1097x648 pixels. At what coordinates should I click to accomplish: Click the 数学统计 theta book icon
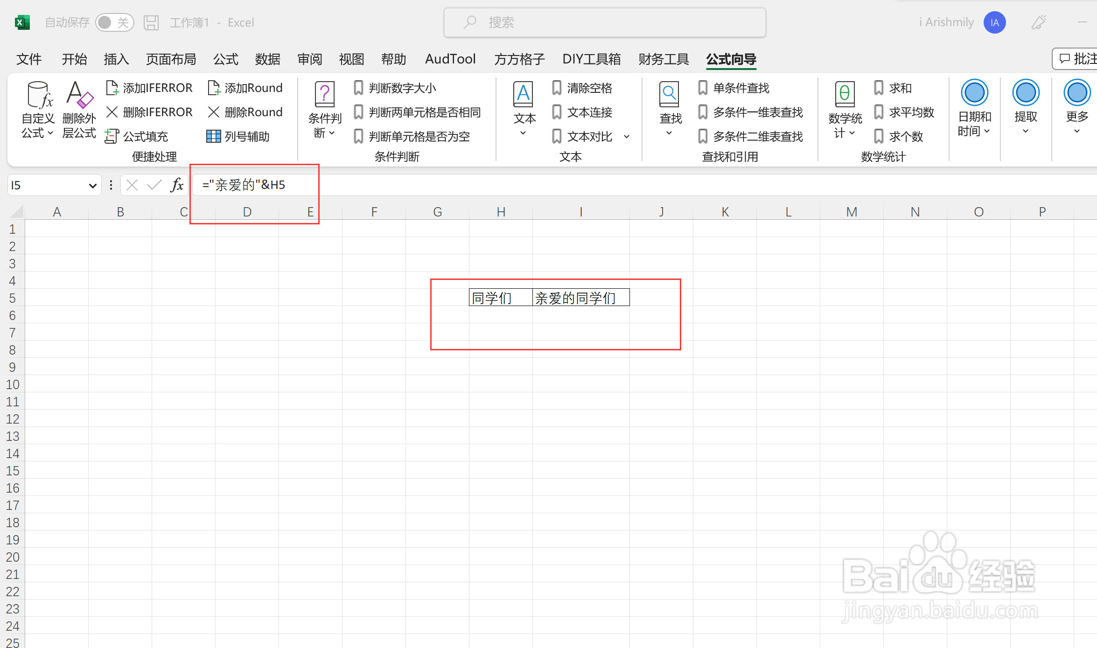click(845, 94)
